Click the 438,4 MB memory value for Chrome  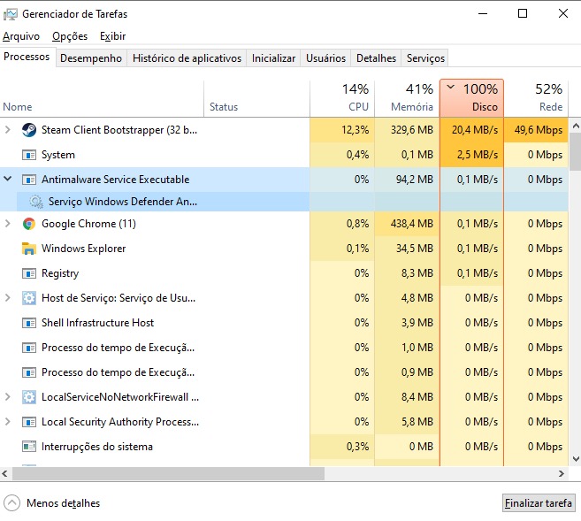coord(412,224)
